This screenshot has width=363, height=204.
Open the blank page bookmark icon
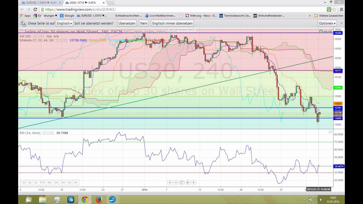click(x=181, y=16)
